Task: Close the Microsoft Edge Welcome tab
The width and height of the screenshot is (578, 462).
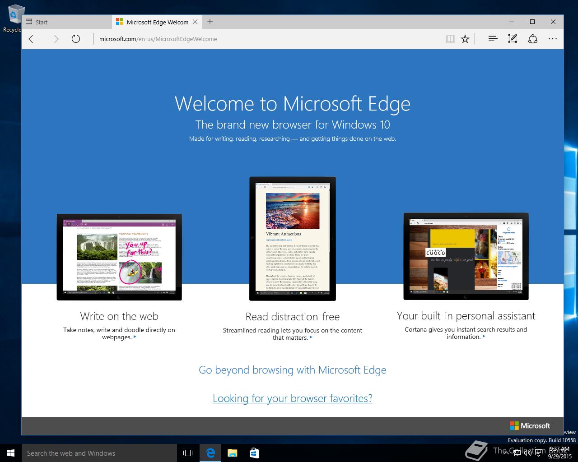Action: tap(195, 22)
